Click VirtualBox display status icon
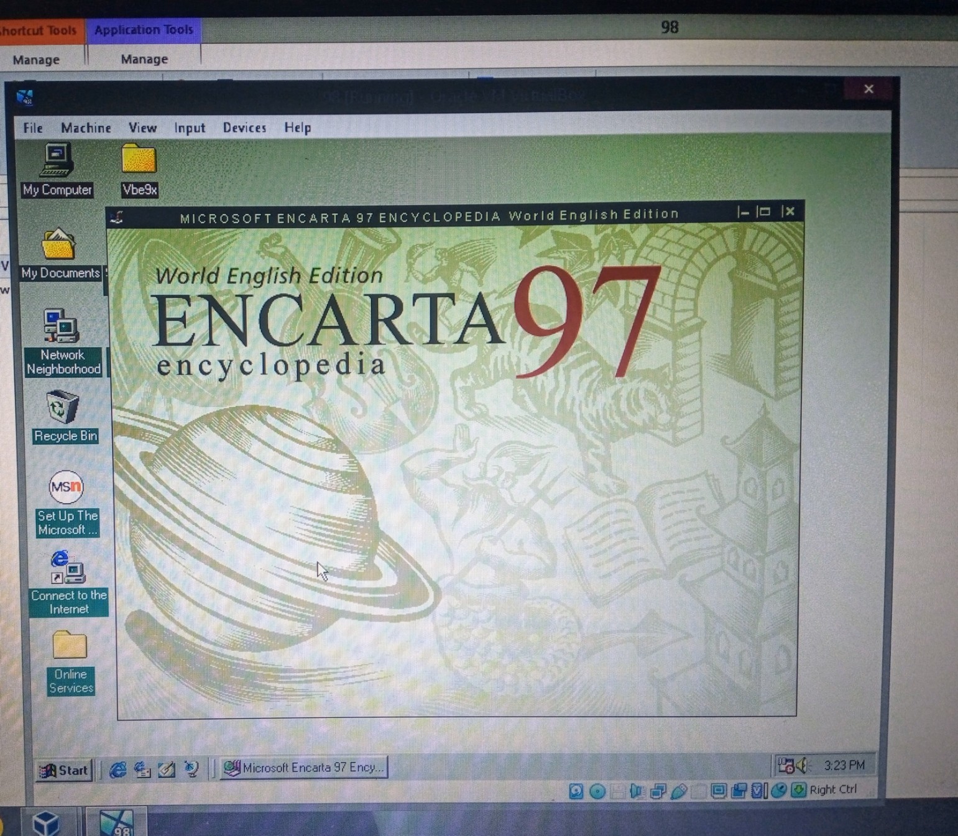Viewport: 958px width, 836px height. [x=719, y=791]
